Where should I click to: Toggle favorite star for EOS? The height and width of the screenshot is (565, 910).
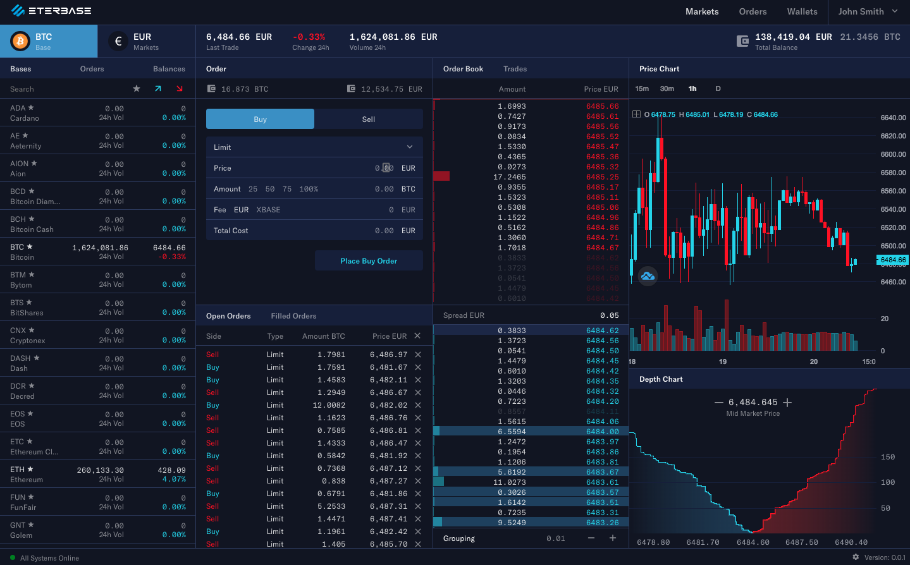click(30, 413)
